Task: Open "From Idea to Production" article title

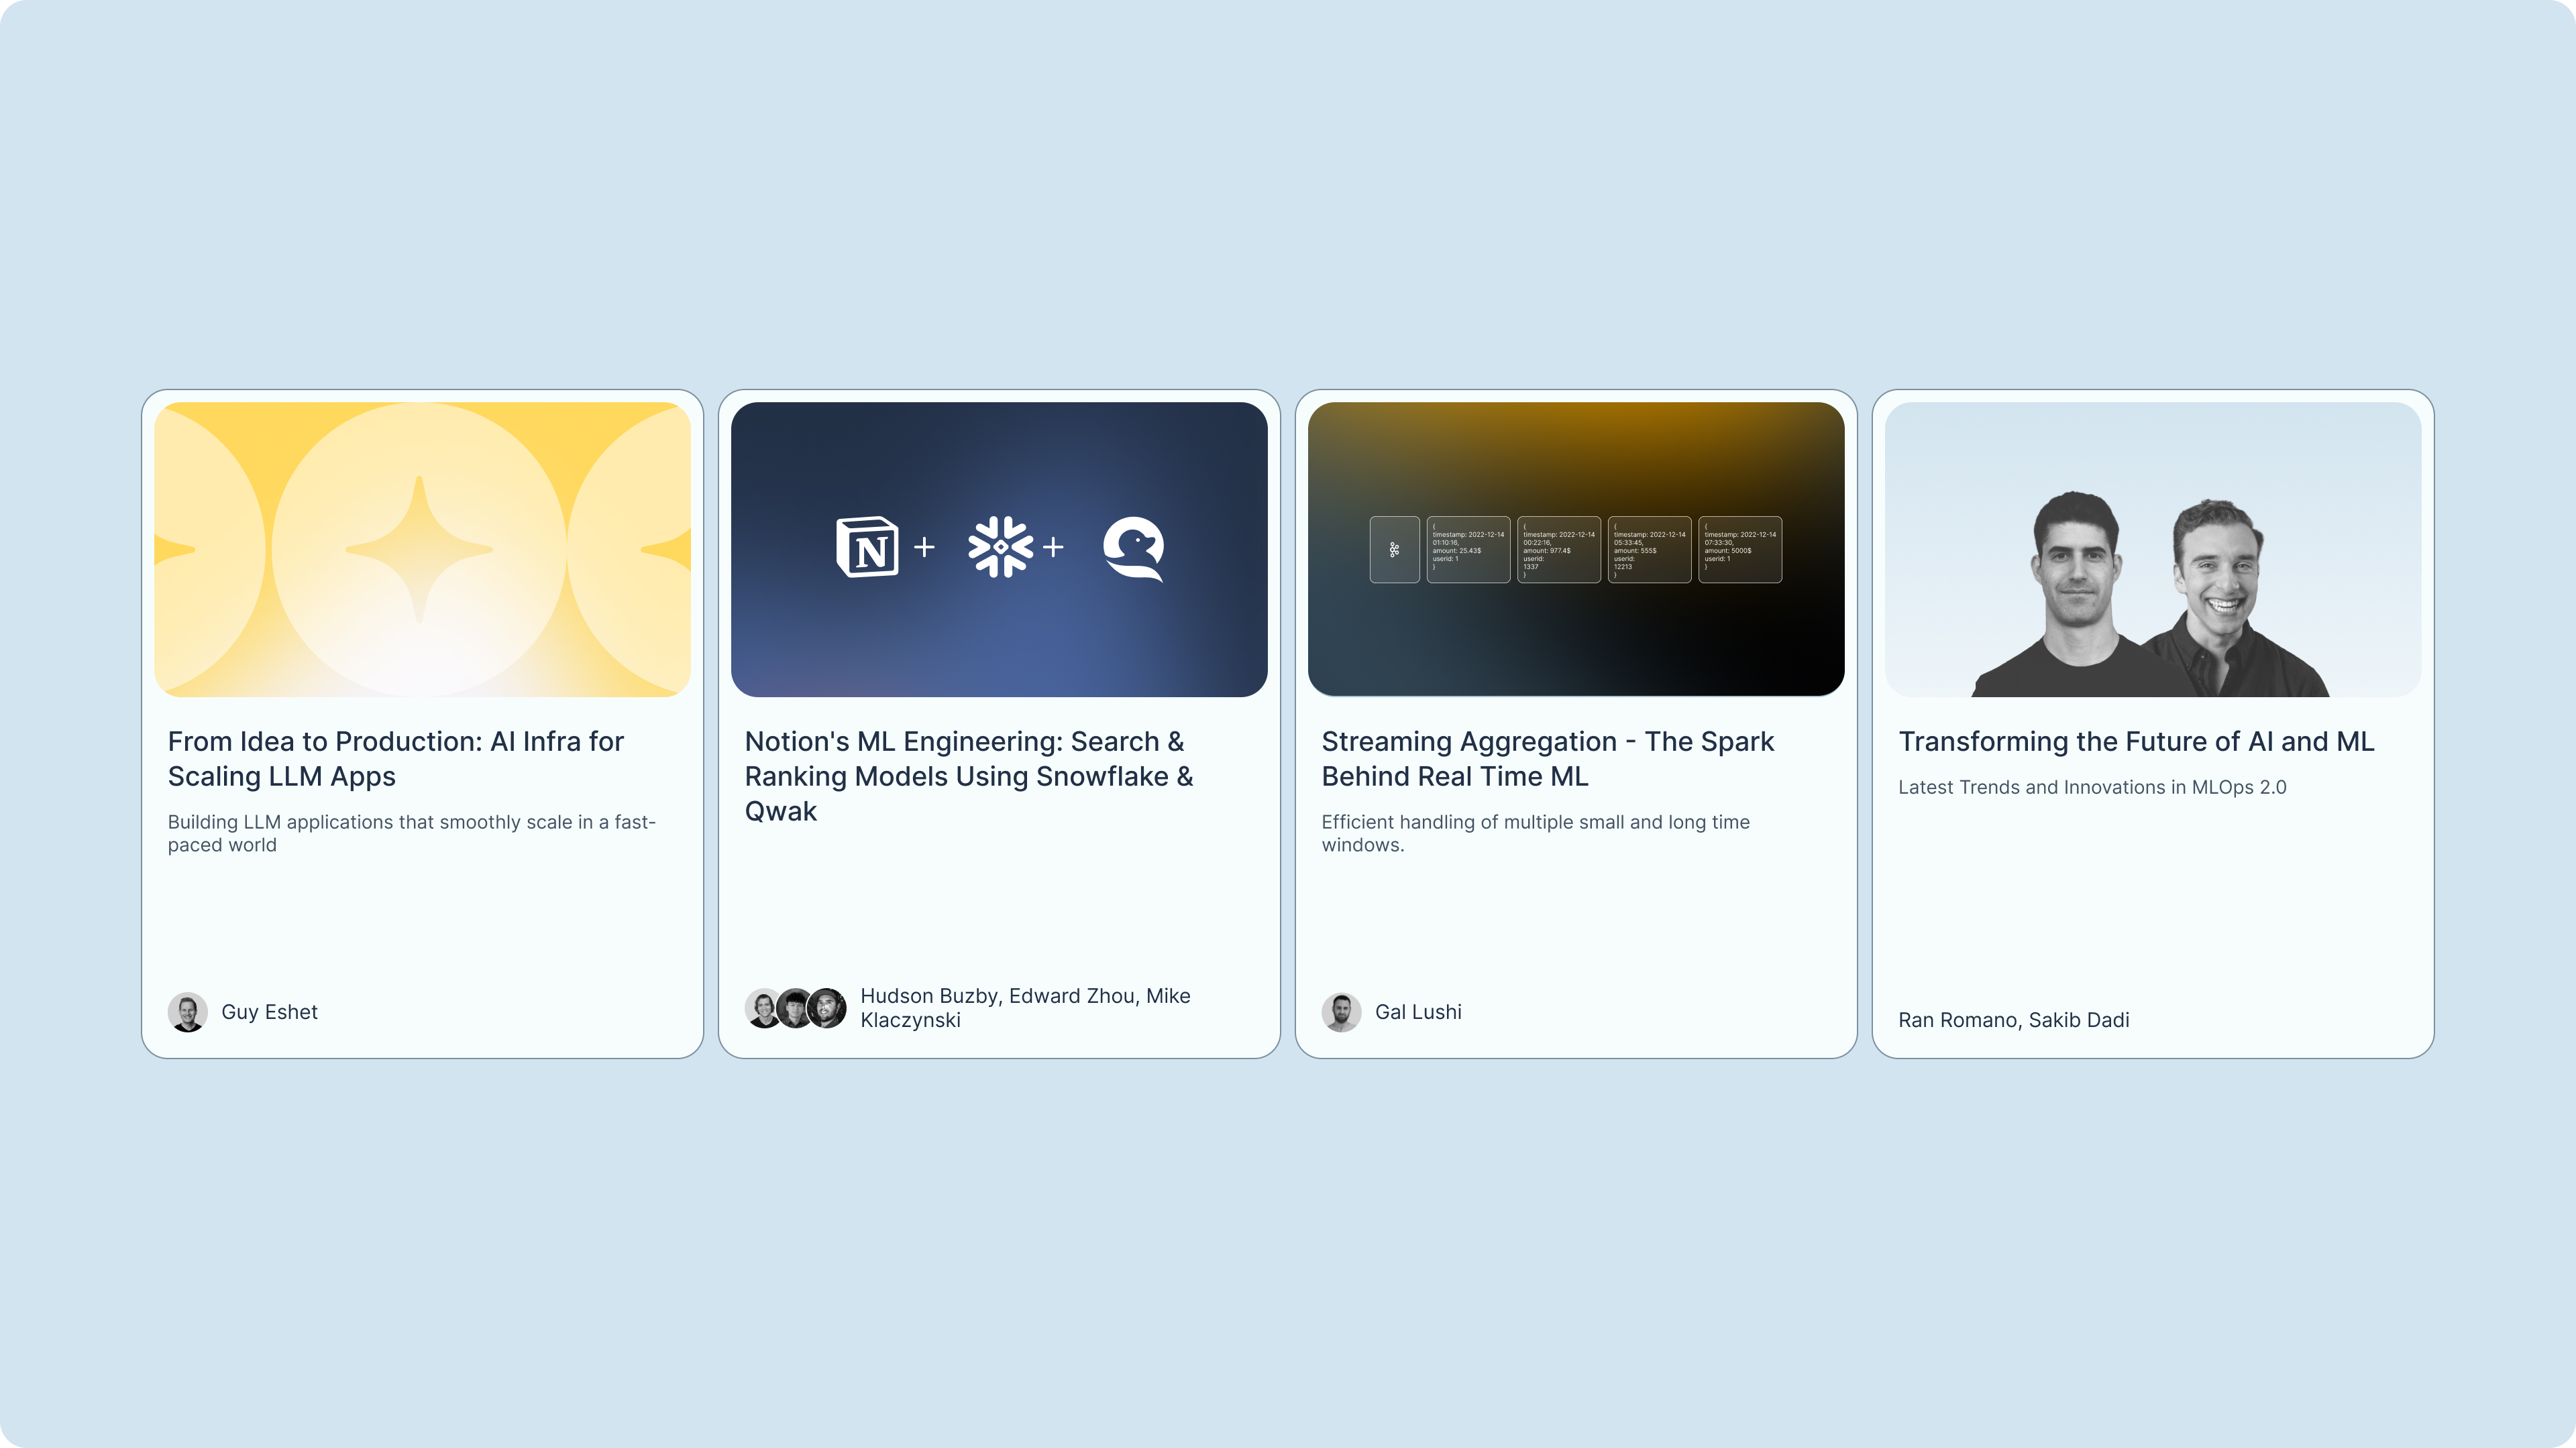Action: pos(396,758)
